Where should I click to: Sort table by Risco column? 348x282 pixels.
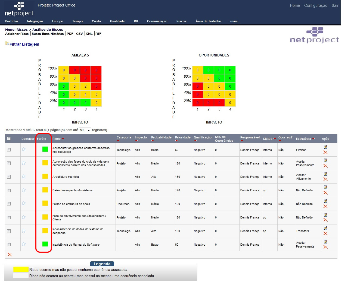click(57, 139)
